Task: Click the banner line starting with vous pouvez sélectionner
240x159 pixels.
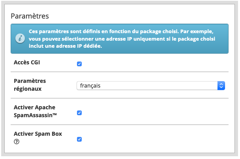Action: [122, 39]
